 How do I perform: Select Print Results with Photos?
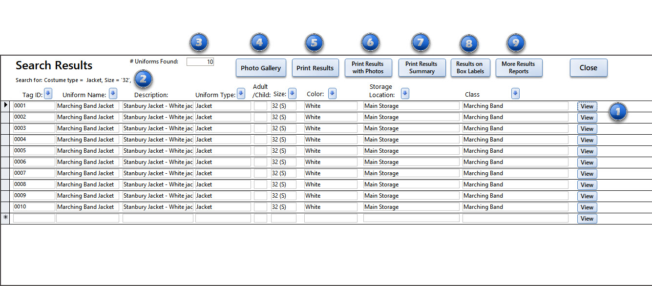point(368,68)
